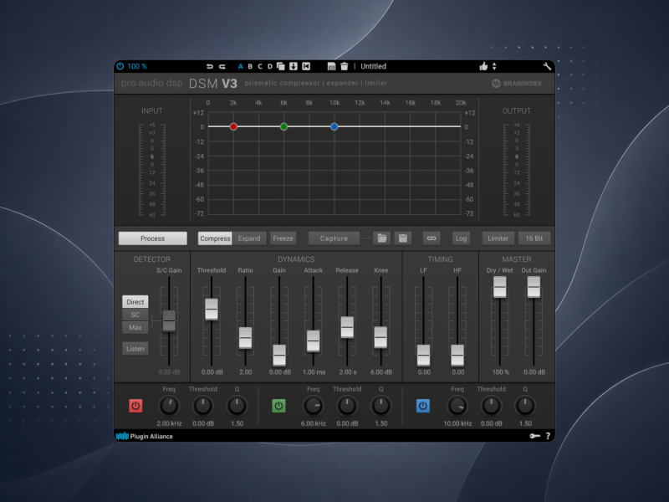Click the key license icon
Screen dimensions: 669x502
coord(534,436)
